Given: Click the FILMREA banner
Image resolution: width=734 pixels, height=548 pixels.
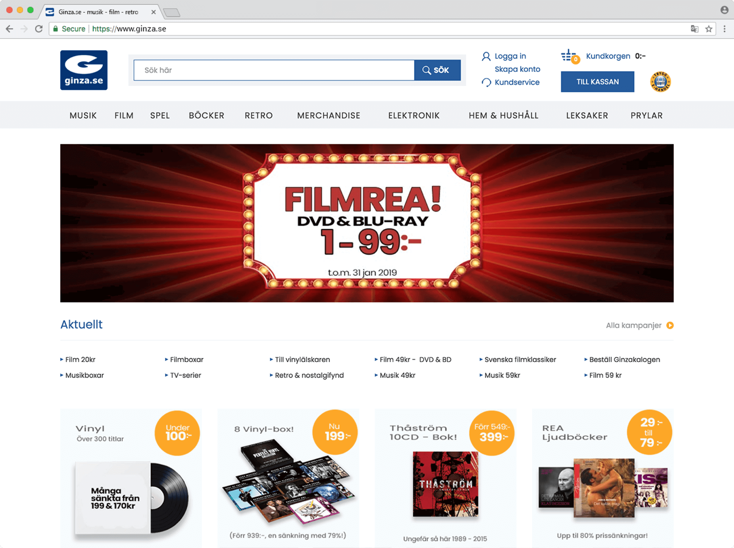Looking at the screenshot, I should click(x=367, y=223).
